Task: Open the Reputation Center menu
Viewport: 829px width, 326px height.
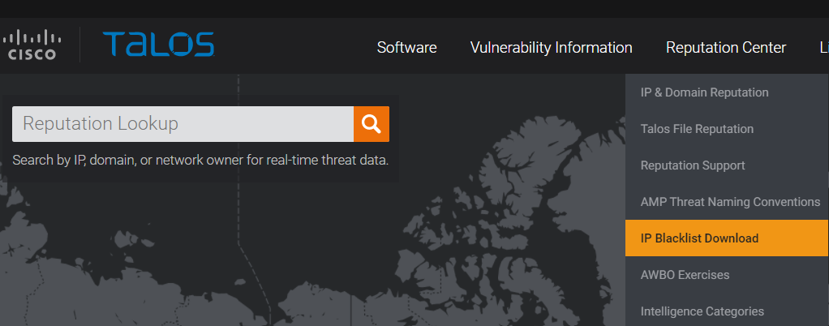Action: pyautogui.click(x=726, y=48)
